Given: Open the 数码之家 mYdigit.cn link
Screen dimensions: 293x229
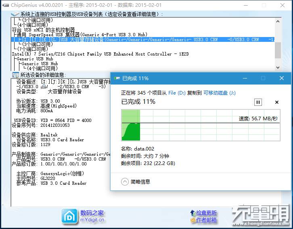Looking at the screenshot, I should coord(92,216).
